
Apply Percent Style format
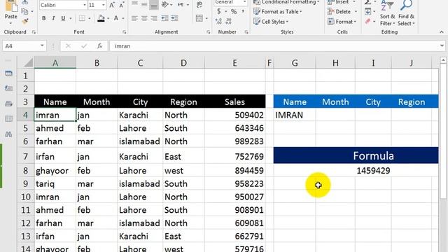click(234, 11)
